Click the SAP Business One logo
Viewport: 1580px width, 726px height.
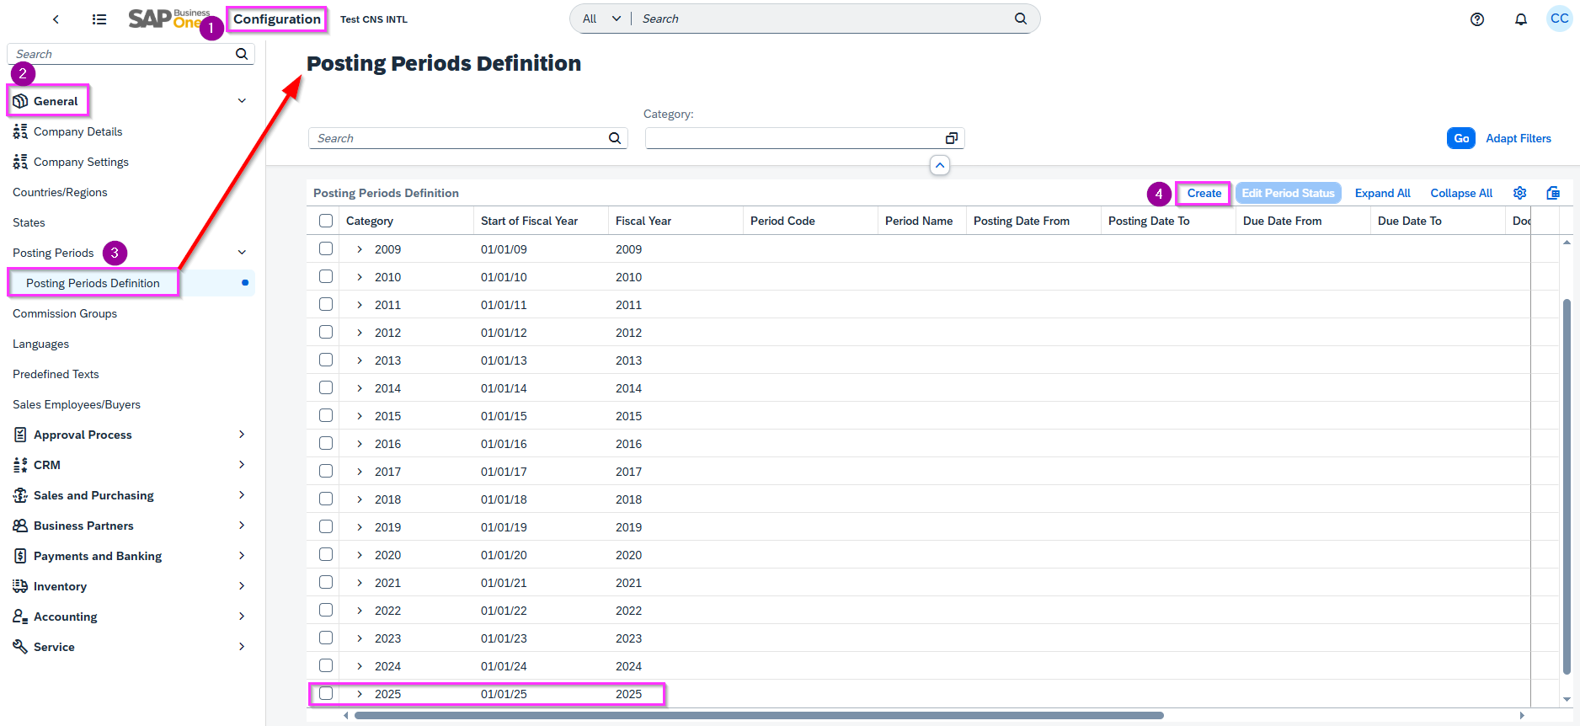(168, 19)
